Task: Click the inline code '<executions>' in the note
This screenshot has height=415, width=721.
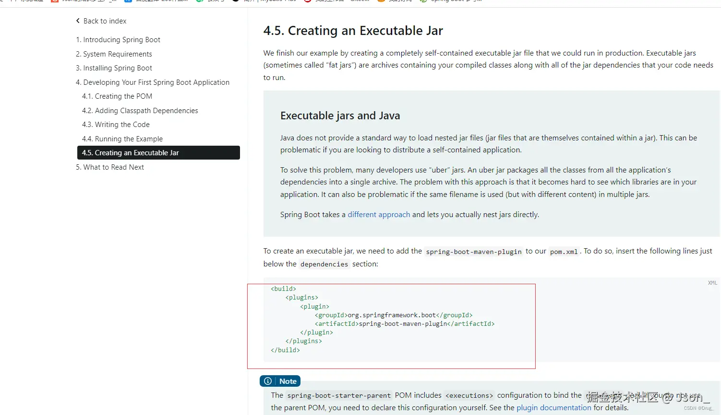Action: (469, 396)
